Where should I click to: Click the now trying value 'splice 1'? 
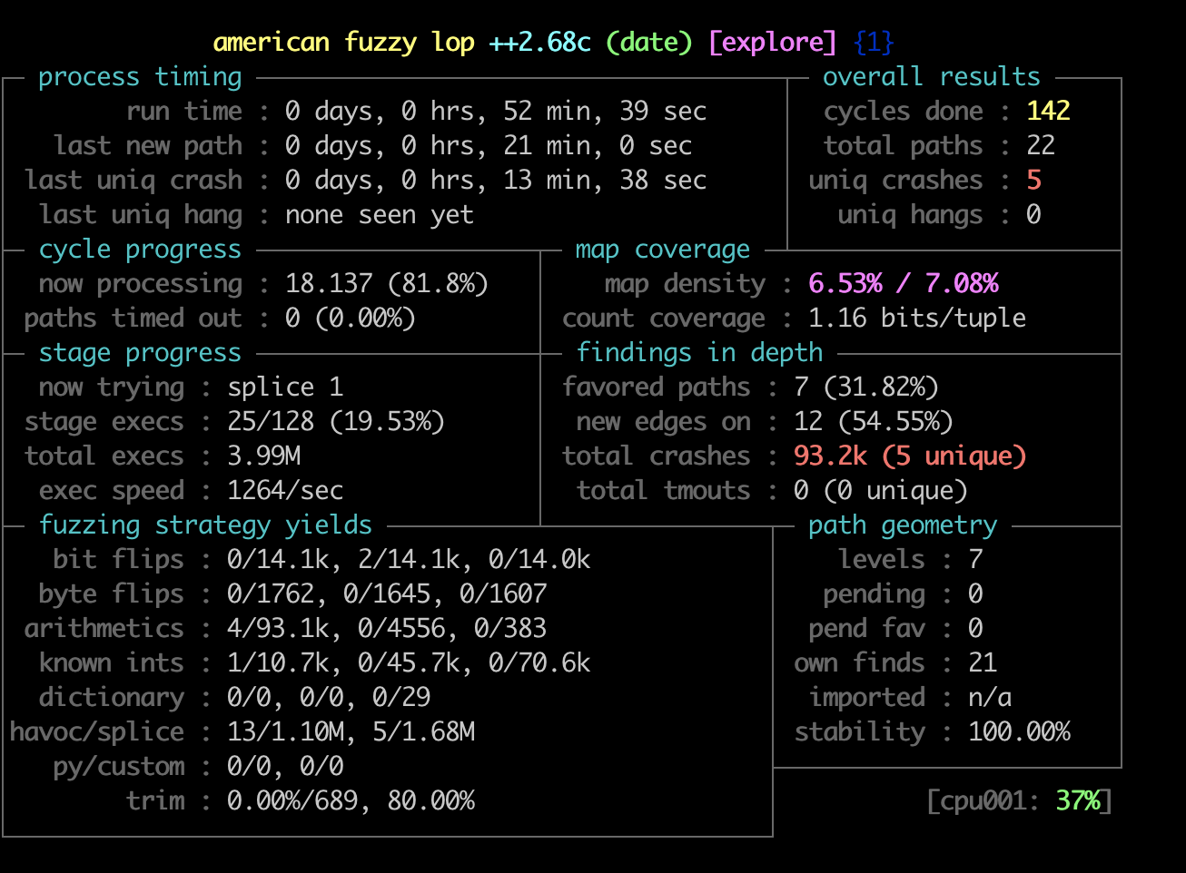click(x=285, y=387)
